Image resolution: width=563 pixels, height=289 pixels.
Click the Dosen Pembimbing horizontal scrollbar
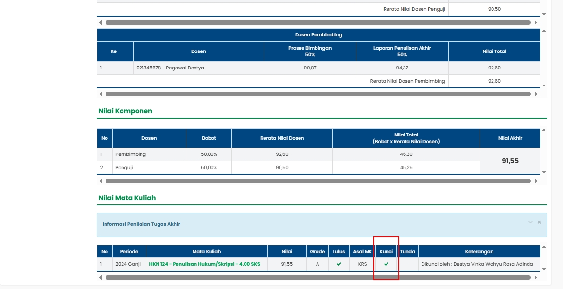pyautogui.click(x=318, y=94)
